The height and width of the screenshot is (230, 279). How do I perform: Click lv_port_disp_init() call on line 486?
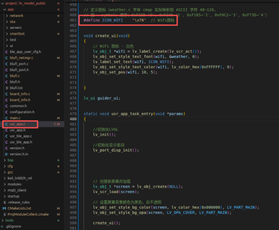(116, 150)
